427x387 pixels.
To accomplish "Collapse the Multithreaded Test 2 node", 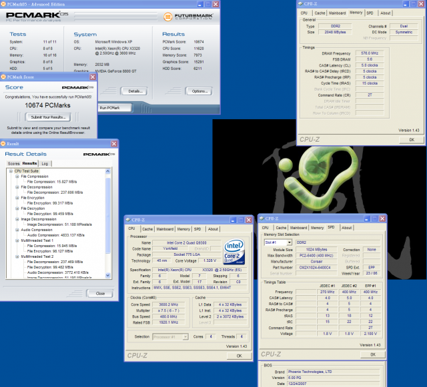I will (17, 256).
